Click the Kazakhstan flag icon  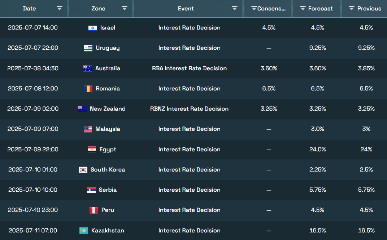click(84, 231)
